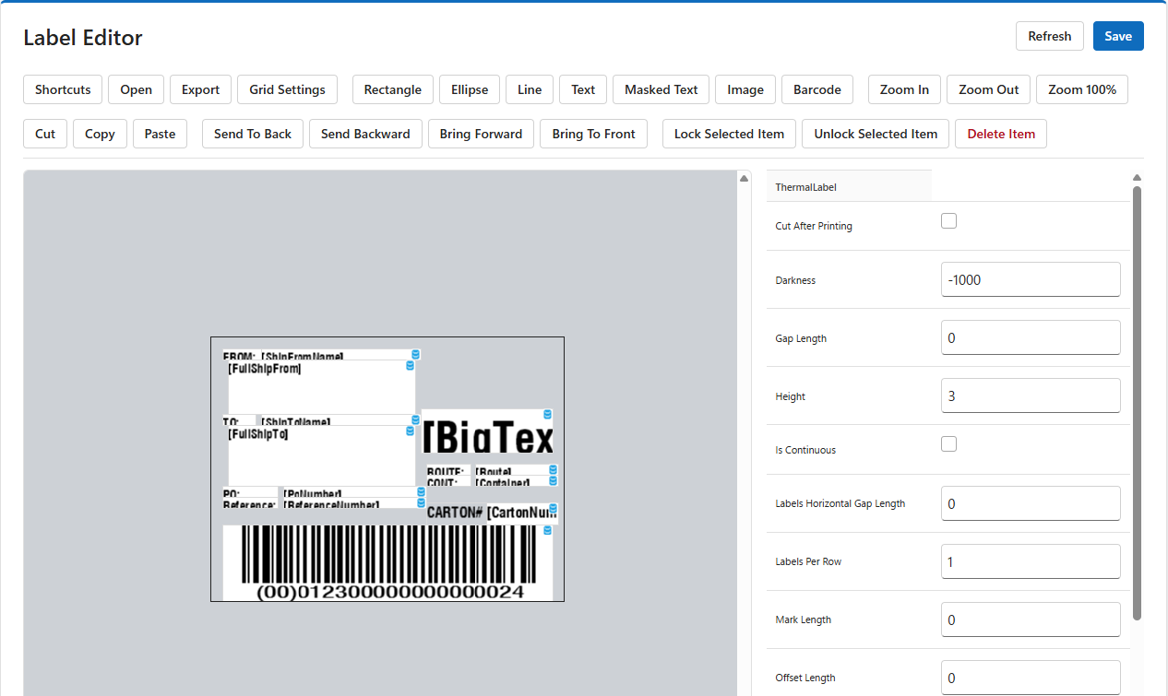The width and height of the screenshot is (1168, 696).
Task: Click data-binding icon on ShipFromName field
Action: pyautogui.click(x=415, y=354)
